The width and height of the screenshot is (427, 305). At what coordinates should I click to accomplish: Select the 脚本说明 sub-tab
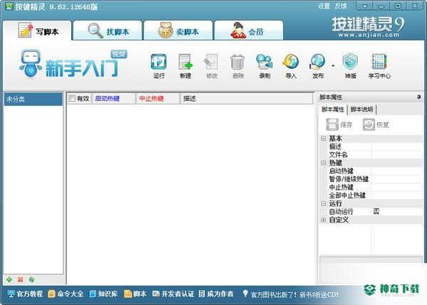(362, 109)
